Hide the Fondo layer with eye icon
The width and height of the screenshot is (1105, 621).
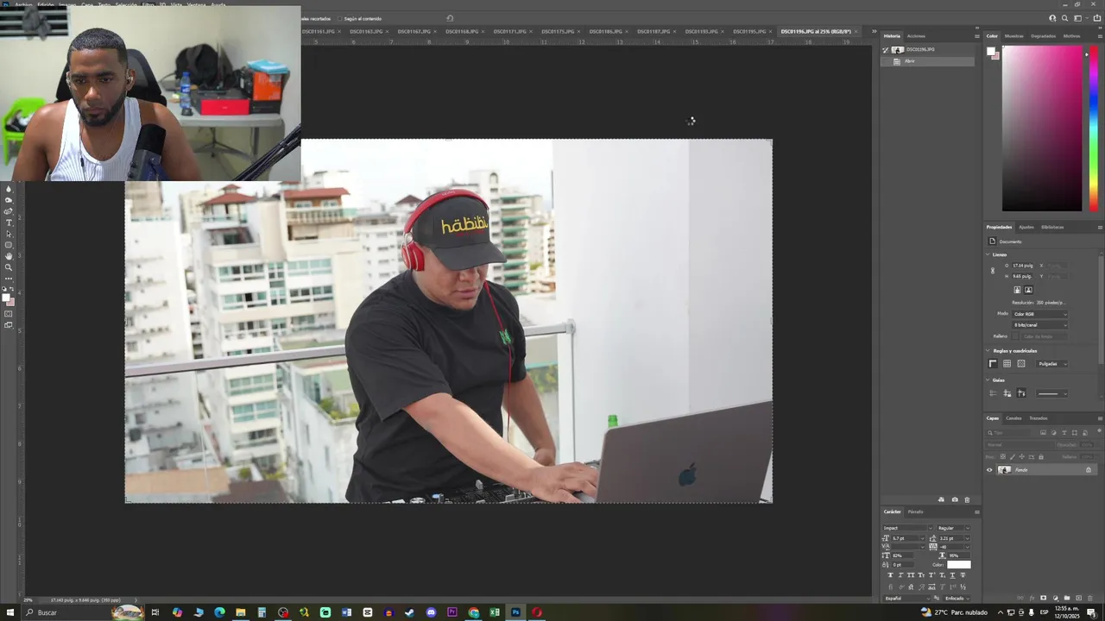(x=989, y=470)
